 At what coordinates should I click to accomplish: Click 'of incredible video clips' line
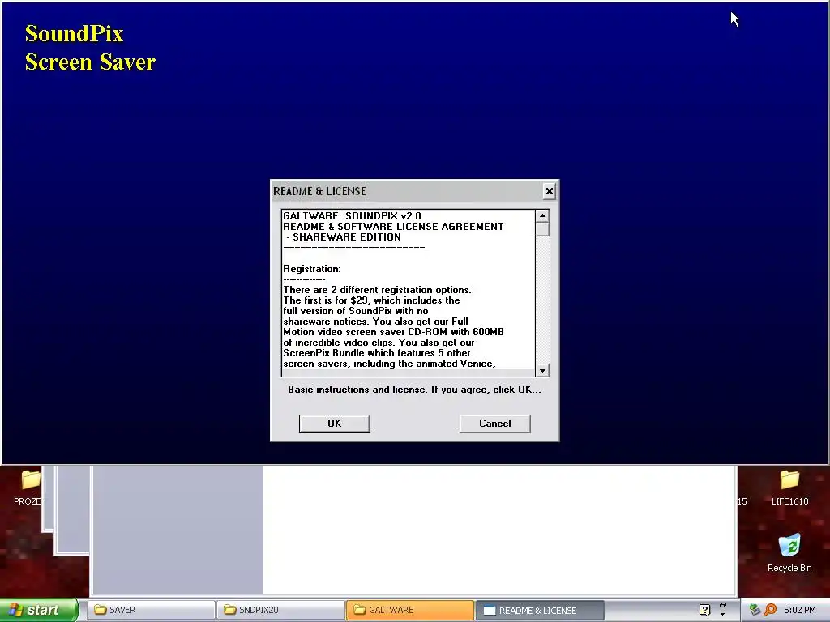coord(379,343)
